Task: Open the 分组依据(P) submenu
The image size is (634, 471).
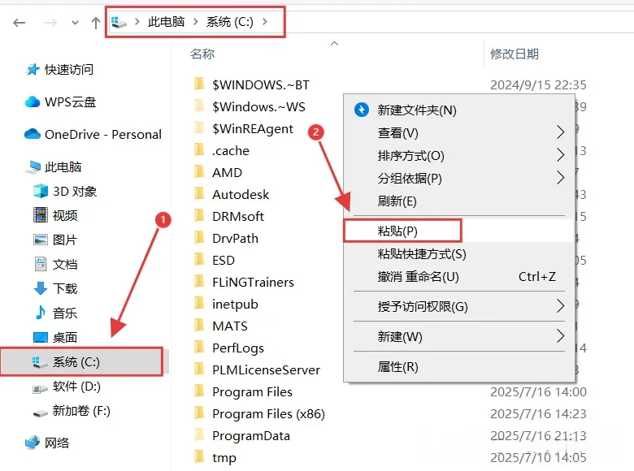Action: click(459, 178)
